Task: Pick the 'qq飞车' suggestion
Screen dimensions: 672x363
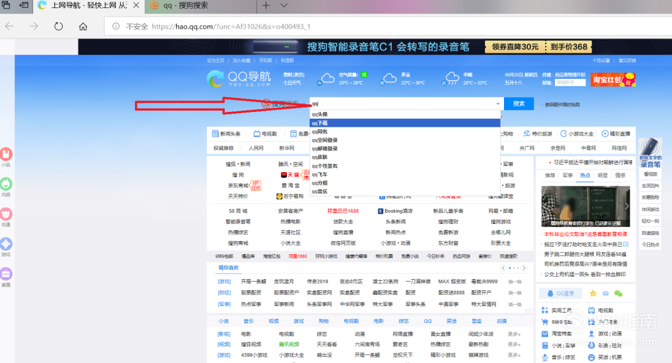Action: click(405, 174)
